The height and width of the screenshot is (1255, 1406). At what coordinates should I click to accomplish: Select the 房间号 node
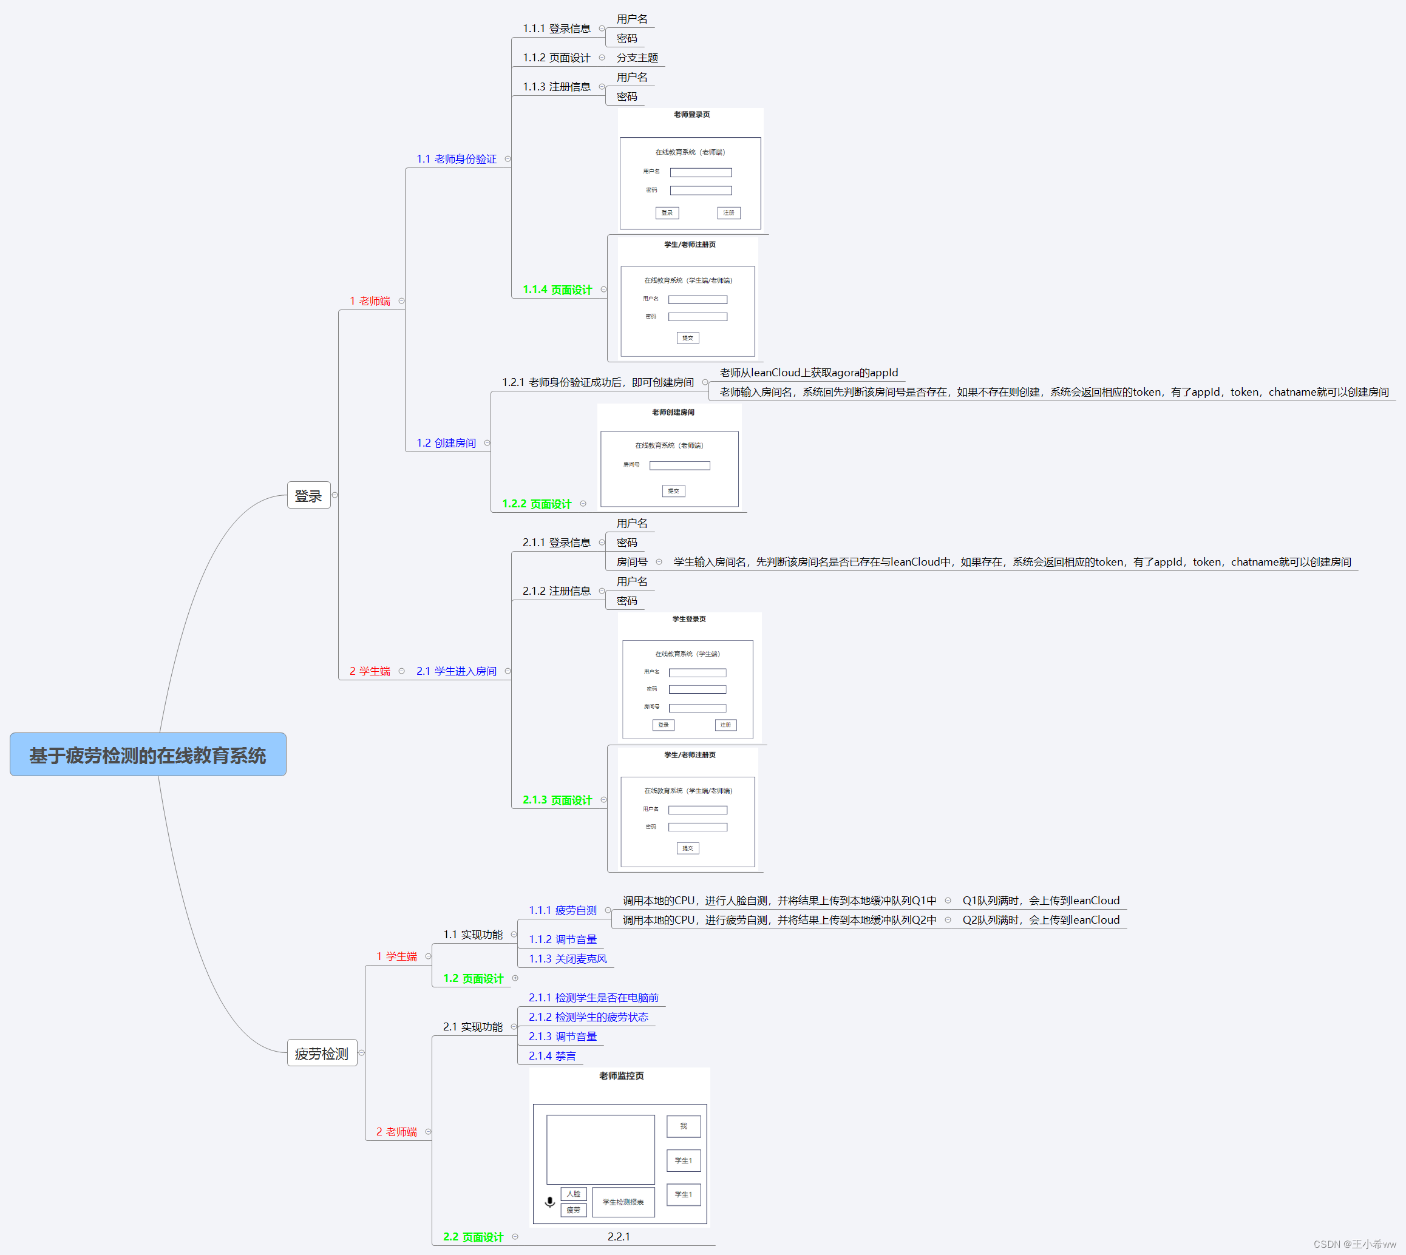[x=632, y=562]
